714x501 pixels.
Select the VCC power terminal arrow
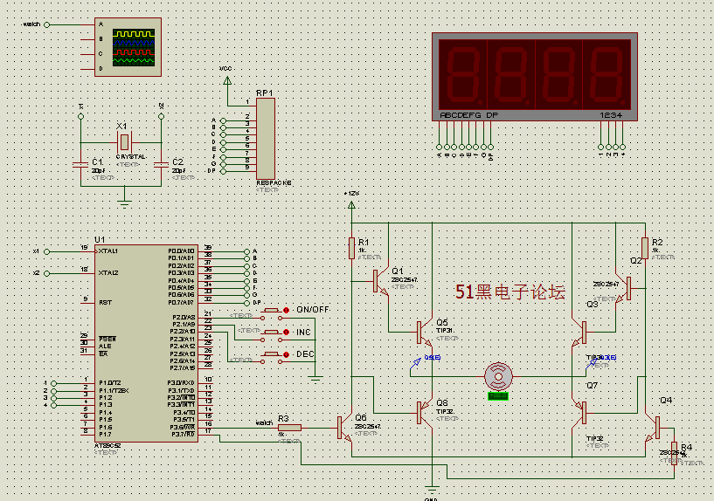click(227, 80)
